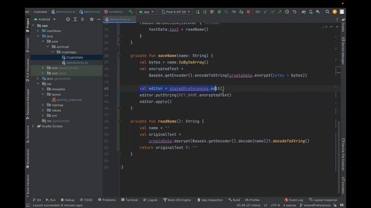
Task: Open the Pixel 6 API 29 device dropdown
Action: pos(176,12)
